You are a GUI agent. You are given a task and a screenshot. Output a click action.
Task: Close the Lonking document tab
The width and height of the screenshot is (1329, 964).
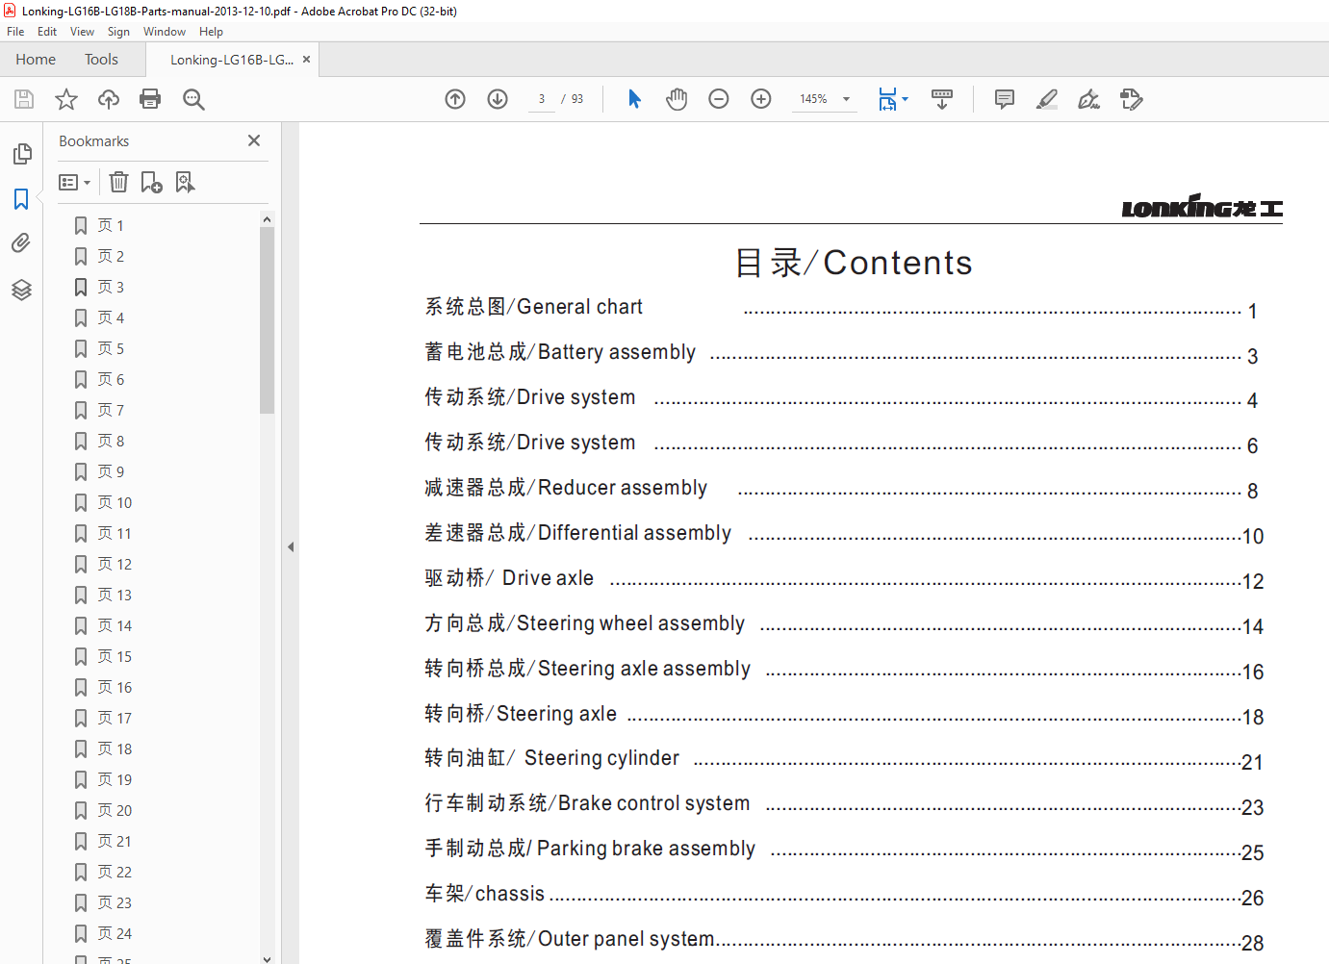pyautogui.click(x=307, y=60)
